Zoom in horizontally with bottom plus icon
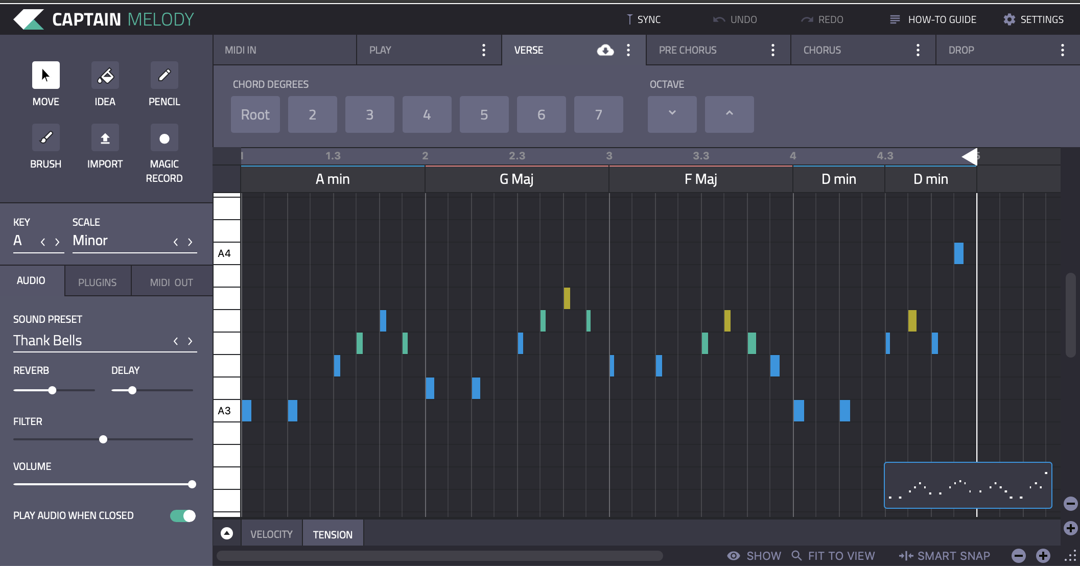The width and height of the screenshot is (1080, 566). click(x=1043, y=556)
